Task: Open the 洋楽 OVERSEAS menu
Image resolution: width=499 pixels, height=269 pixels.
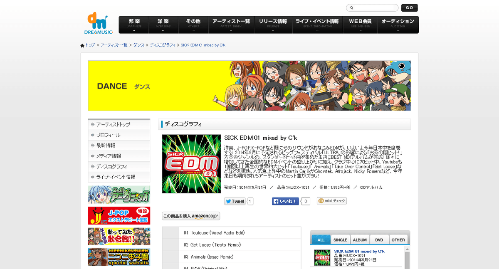Action: 163,25
